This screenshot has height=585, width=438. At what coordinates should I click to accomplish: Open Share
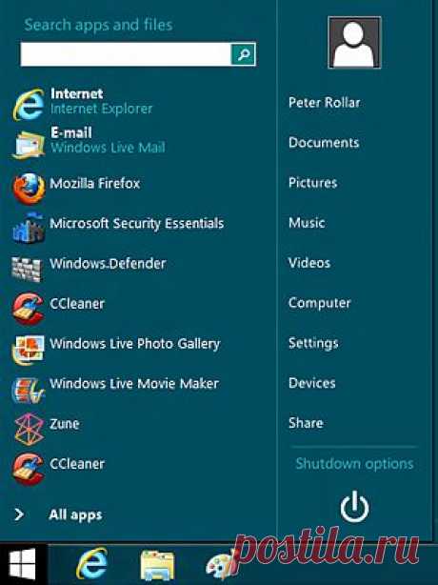(x=306, y=423)
